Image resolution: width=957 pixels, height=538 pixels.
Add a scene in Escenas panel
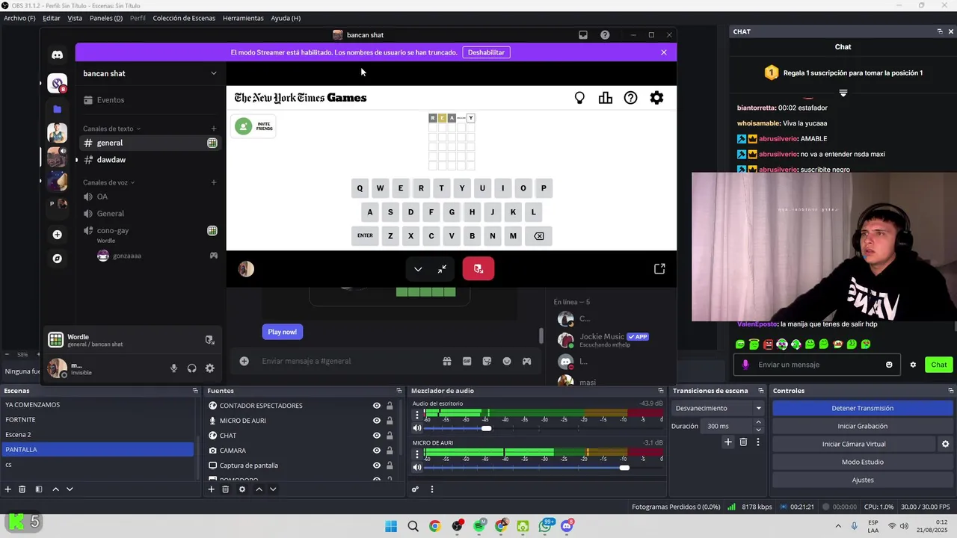pos(8,489)
